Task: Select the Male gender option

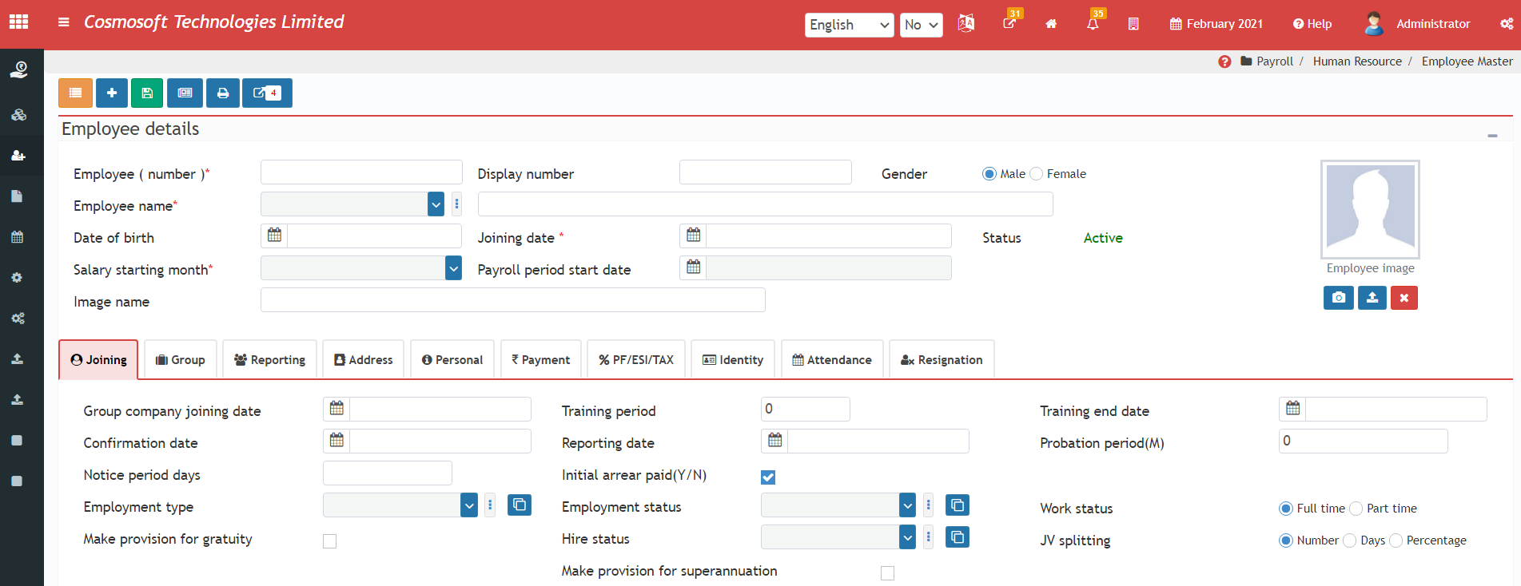Action: pyautogui.click(x=989, y=174)
